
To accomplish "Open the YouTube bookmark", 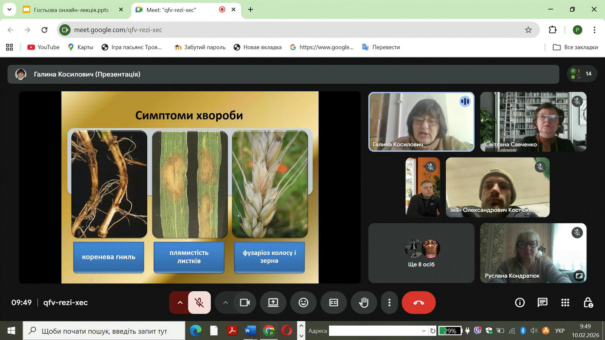I will (43, 47).
